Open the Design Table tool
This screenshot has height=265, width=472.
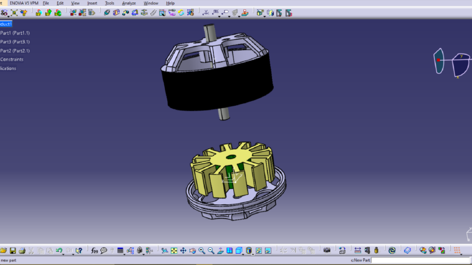(x=120, y=250)
